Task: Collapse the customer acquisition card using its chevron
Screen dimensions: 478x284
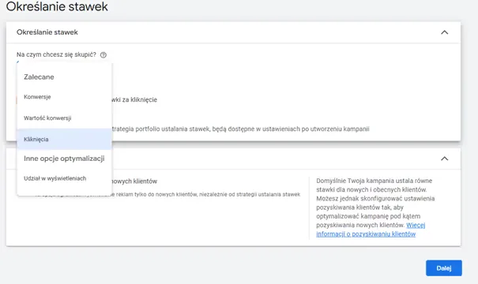Action: 445,159
